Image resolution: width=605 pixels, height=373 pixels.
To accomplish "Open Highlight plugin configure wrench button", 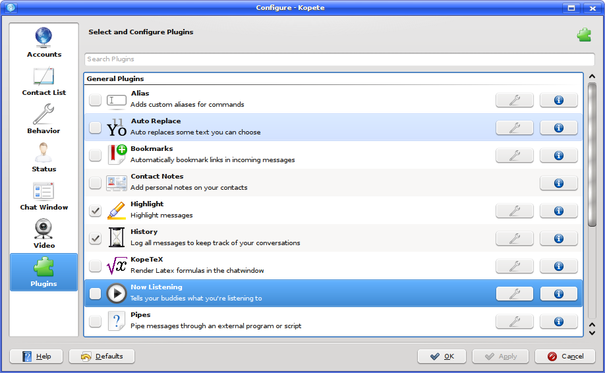I will click(514, 211).
